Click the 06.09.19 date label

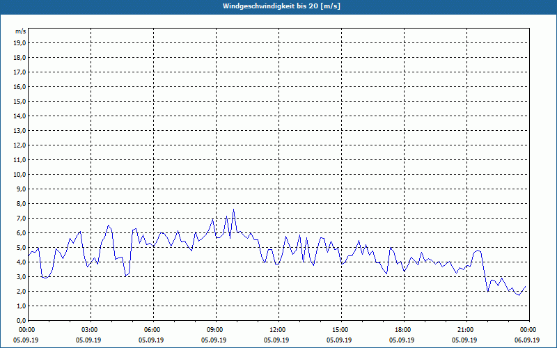click(527, 340)
